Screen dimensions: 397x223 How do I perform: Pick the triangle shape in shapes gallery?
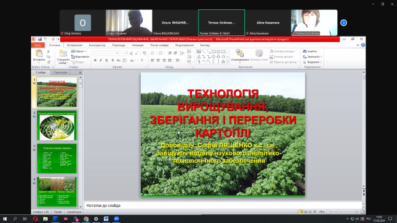[199, 56]
